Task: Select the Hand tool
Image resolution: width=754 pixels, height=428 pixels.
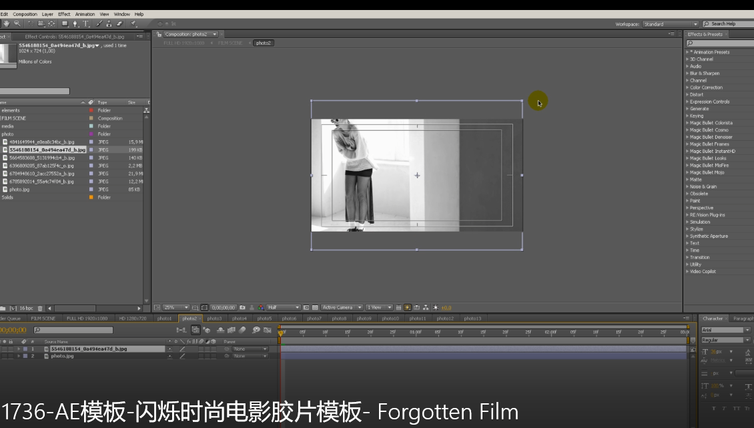Action: point(6,23)
